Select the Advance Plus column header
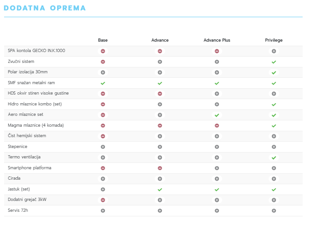 pyautogui.click(x=217, y=40)
